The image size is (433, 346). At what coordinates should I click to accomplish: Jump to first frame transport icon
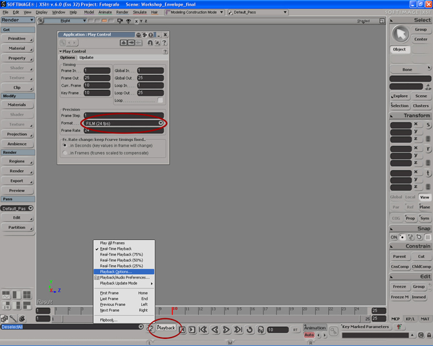203,330
